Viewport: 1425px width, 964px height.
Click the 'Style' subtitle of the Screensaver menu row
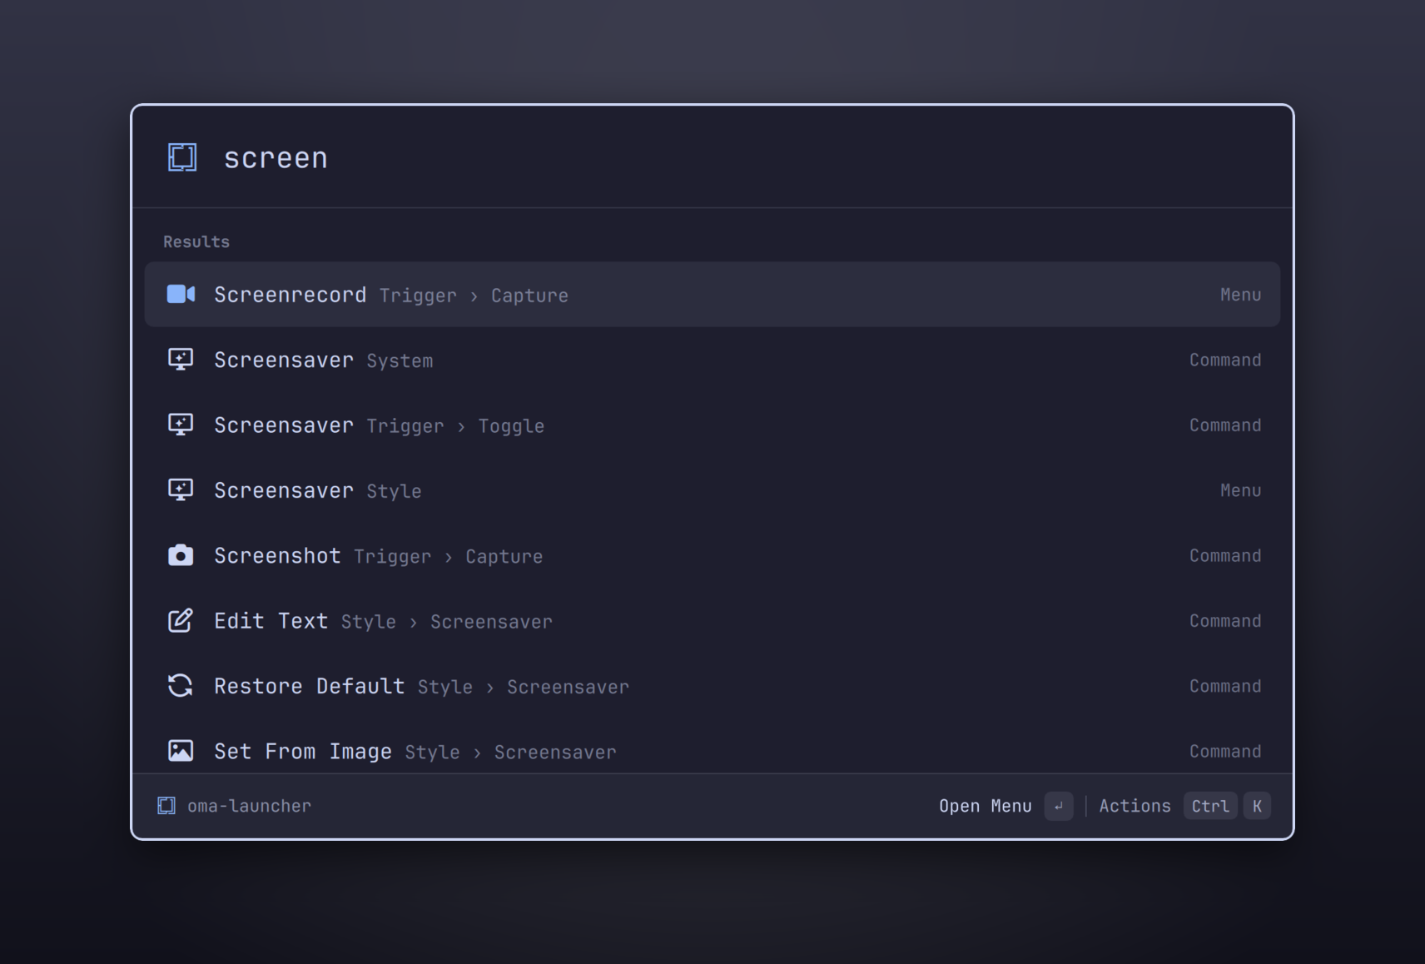[394, 491]
